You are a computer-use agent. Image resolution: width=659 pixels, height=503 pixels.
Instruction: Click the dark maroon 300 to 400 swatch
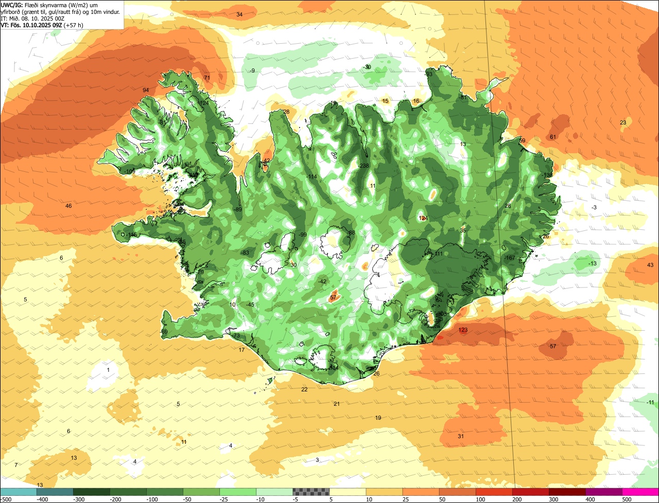pyautogui.click(x=567, y=492)
